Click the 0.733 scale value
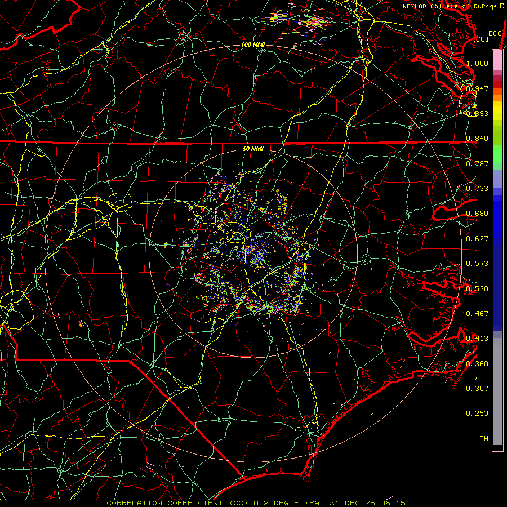The width and height of the screenshot is (507, 507). point(478,189)
